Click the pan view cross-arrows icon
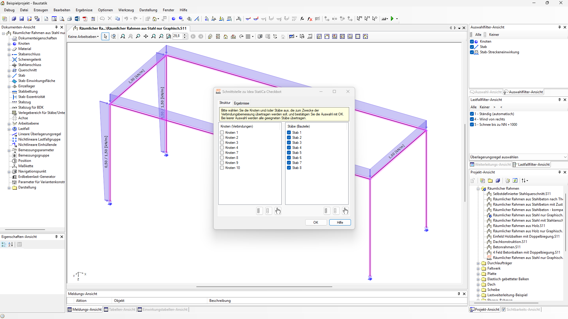The width and height of the screenshot is (568, 319). [146, 36]
